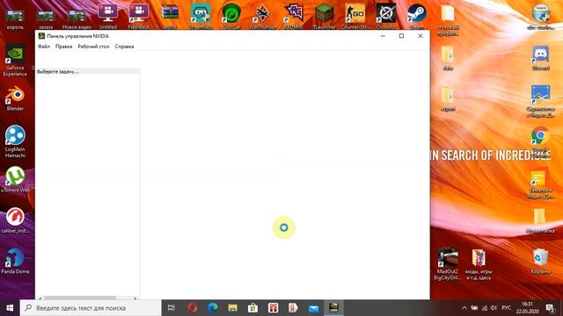The image size is (563, 316).
Task: Select the uTorrent Web desktop icon
Action: [x=15, y=180]
